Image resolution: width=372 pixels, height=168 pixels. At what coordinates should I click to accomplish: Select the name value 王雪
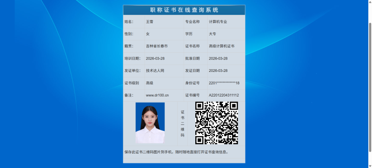click(x=149, y=22)
